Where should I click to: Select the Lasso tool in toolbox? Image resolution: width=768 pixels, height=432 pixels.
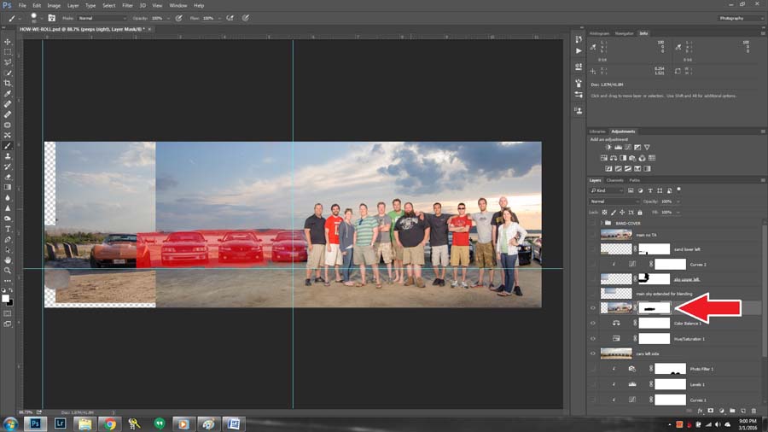pyautogui.click(x=8, y=62)
